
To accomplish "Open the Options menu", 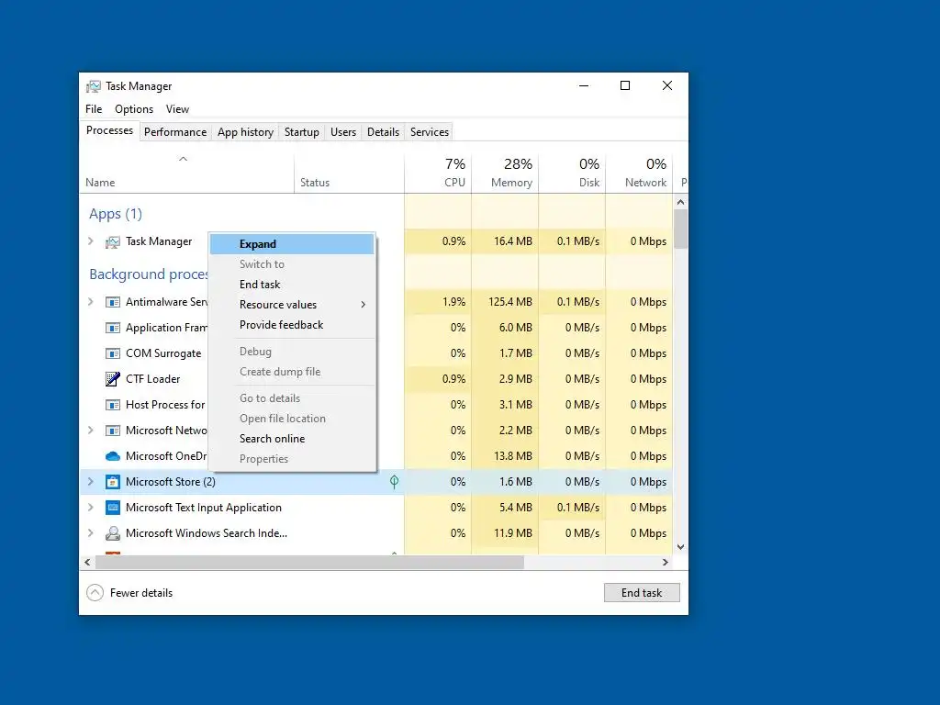I will tap(134, 109).
